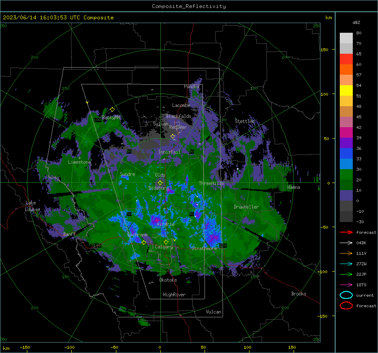378x353 pixels.
Task: Click the Sundre label
Action: 127,174
